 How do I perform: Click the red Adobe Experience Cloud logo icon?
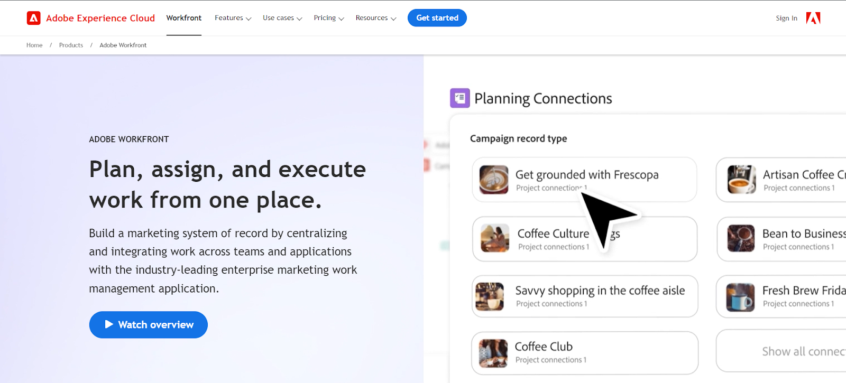pos(34,18)
